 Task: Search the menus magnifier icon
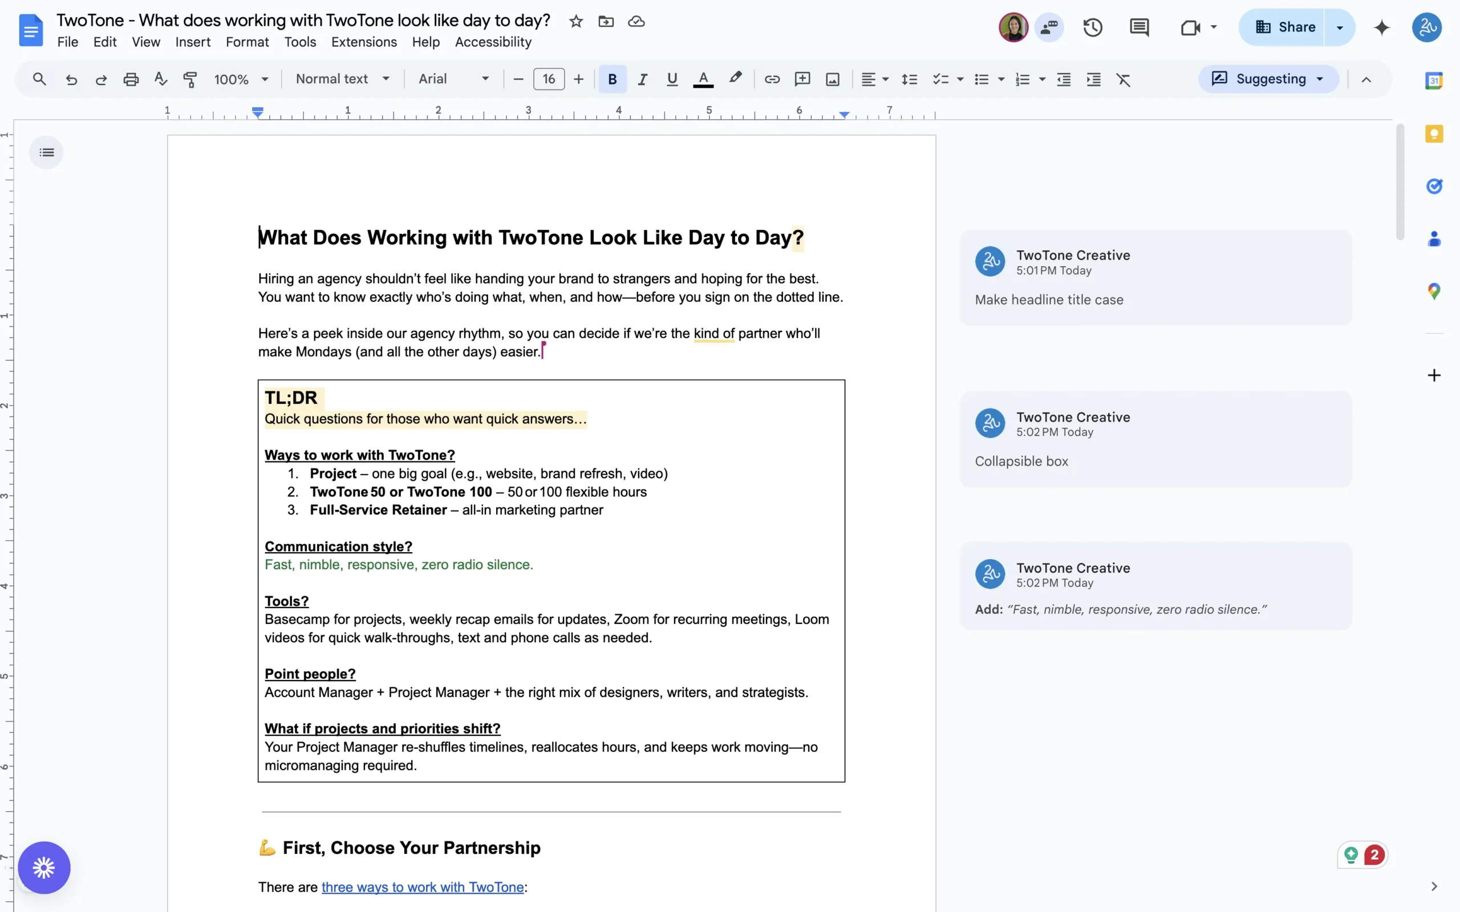[x=39, y=79]
